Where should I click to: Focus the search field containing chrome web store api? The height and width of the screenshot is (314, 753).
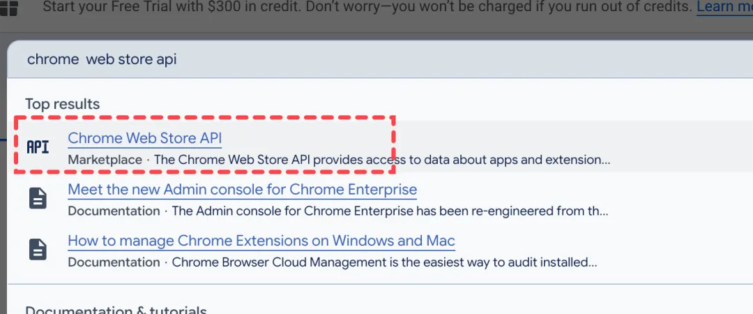pos(380,59)
